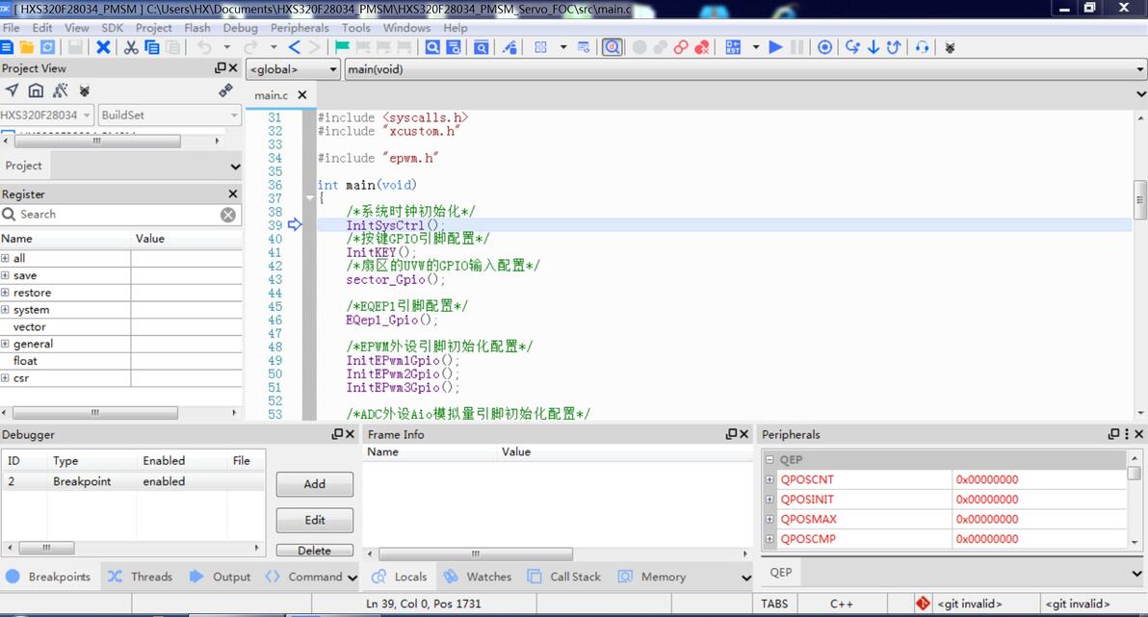This screenshot has height=617, width=1148.
Task: Click the red disconnect-target icon
Action: pyautogui.click(x=701, y=47)
